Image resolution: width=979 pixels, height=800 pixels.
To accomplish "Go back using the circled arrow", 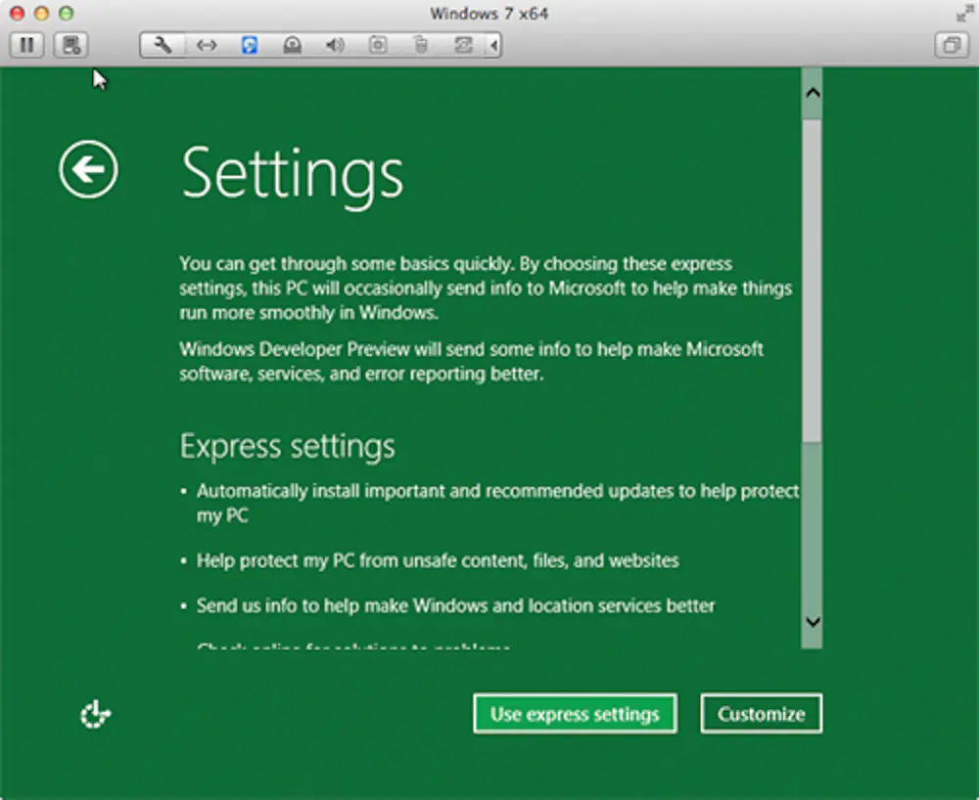I will (88, 171).
